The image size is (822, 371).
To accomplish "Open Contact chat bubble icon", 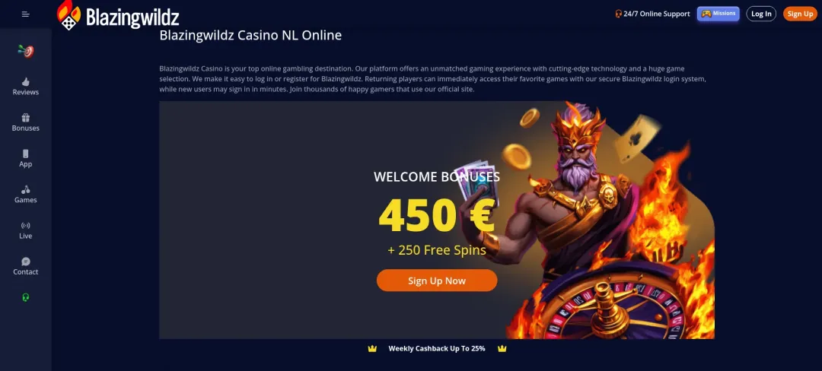I will click(26, 262).
